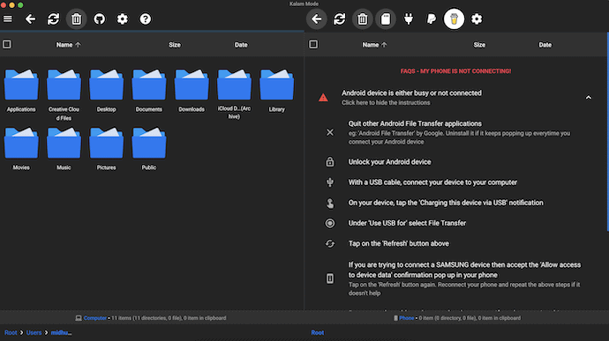Viewport: 609px width, 341px height.
Task: Go back in the Phone pane
Action: click(317, 19)
